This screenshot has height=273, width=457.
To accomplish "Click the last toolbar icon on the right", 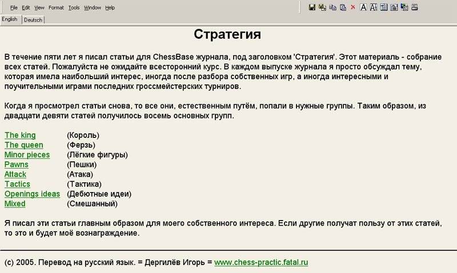I will (415, 7).
